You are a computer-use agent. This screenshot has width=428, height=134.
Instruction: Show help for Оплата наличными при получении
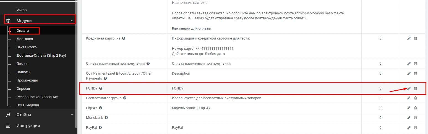148,64
